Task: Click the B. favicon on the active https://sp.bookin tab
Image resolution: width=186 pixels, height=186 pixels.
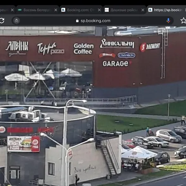Action: 150,10
